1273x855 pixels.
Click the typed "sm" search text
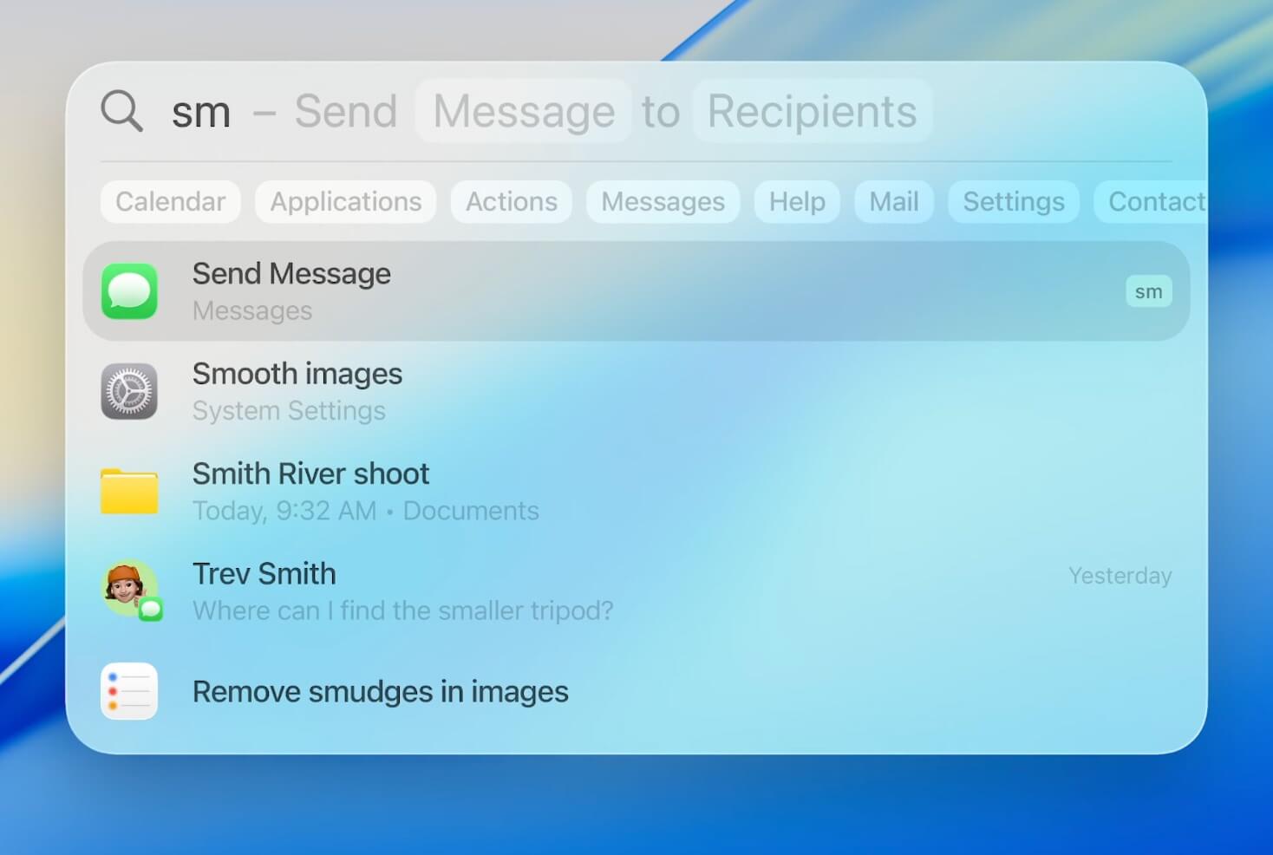(201, 113)
